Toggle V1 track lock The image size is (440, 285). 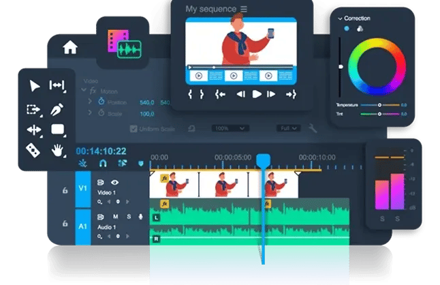coord(65,190)
